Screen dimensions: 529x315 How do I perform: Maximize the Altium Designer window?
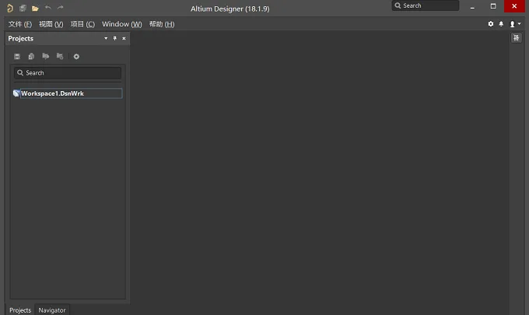(493, 6)
